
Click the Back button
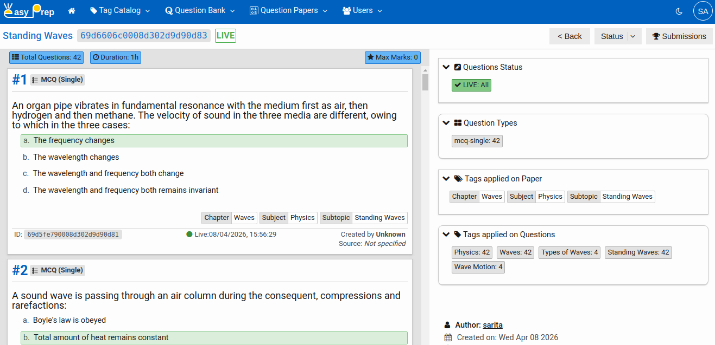[569, 36]
